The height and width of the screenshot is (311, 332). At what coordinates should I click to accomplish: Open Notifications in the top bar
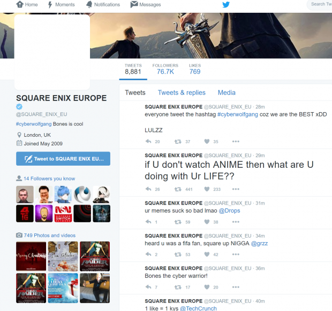[103, 4]
